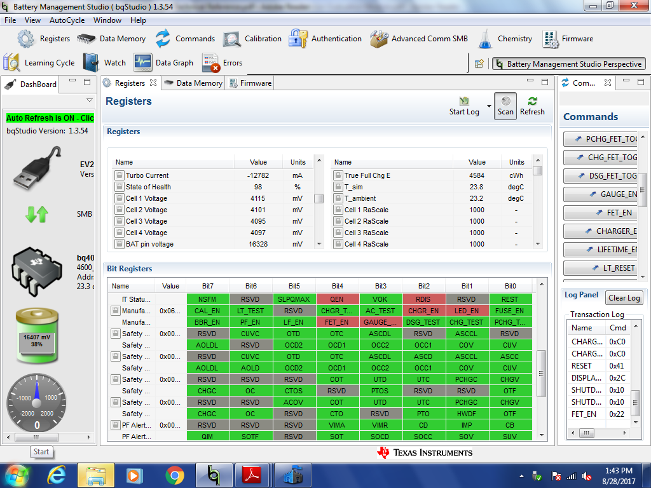Maximize the Registers view panel
Screen dimensions: 651x488
tap(545, 82)
